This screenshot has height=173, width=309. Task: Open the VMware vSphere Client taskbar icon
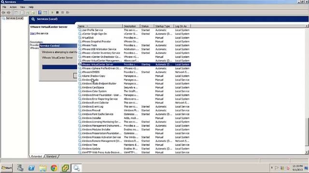tap(65, 168)
